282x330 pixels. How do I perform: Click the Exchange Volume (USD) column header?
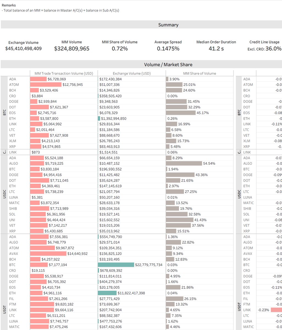(132, 73)
